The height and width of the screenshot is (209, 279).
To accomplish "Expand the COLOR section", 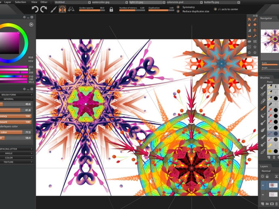I will (16, 158).
